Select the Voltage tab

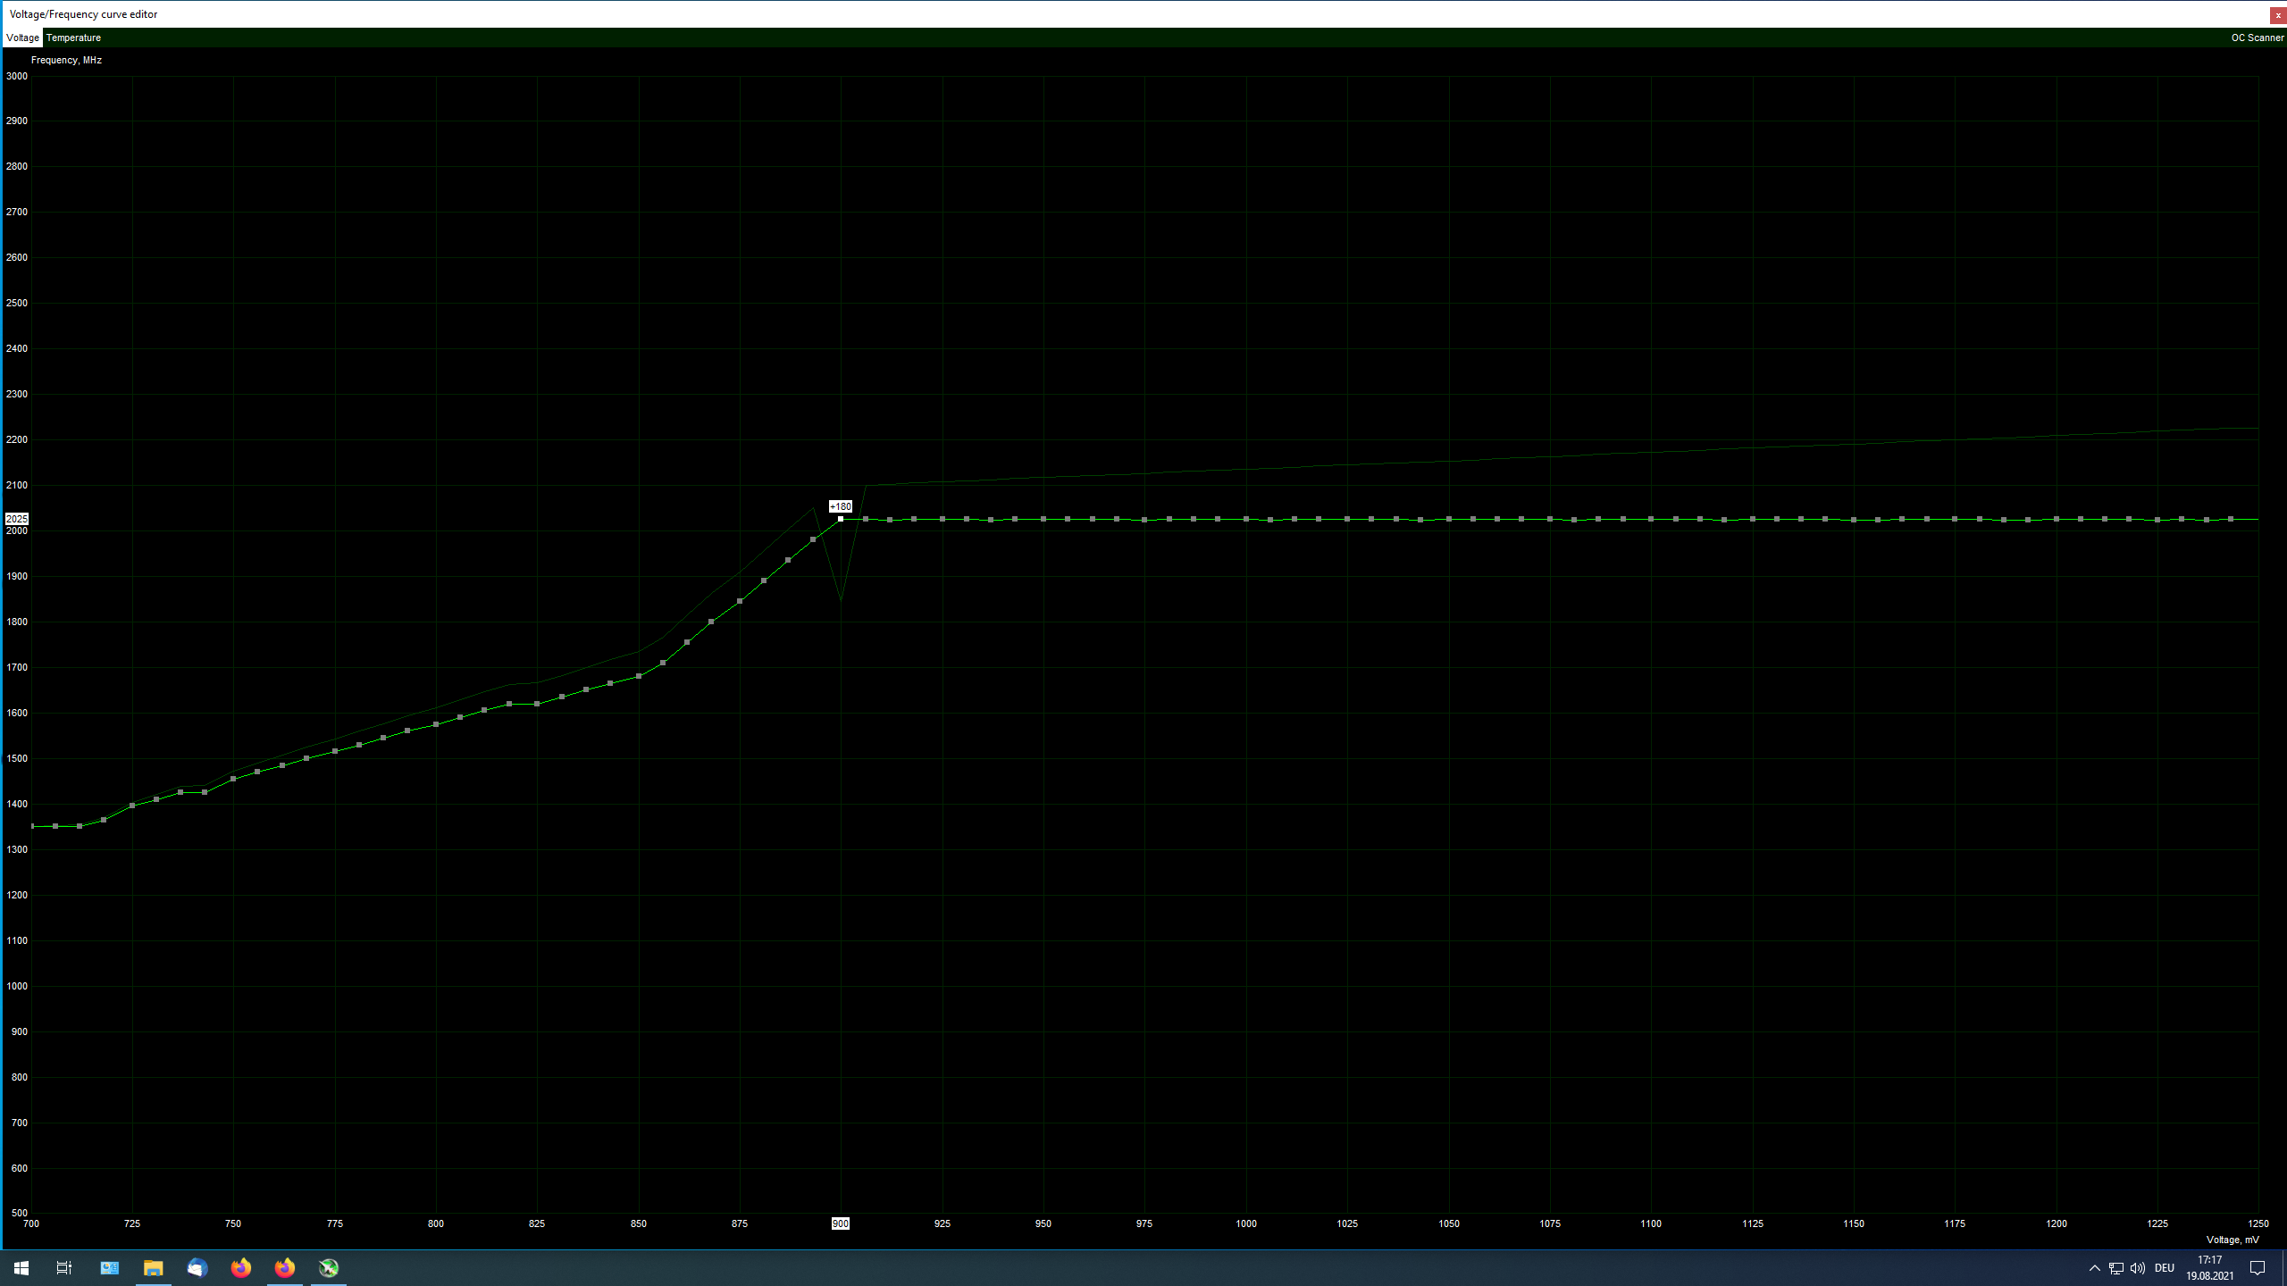(x=22, y=38)
